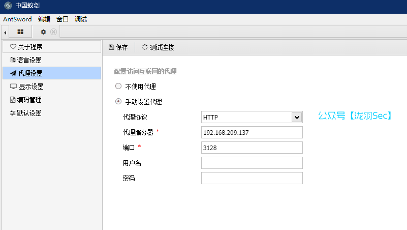Select the 不使用代理 radio button
This screenshot has width=407, height=230.
point(118,87)
